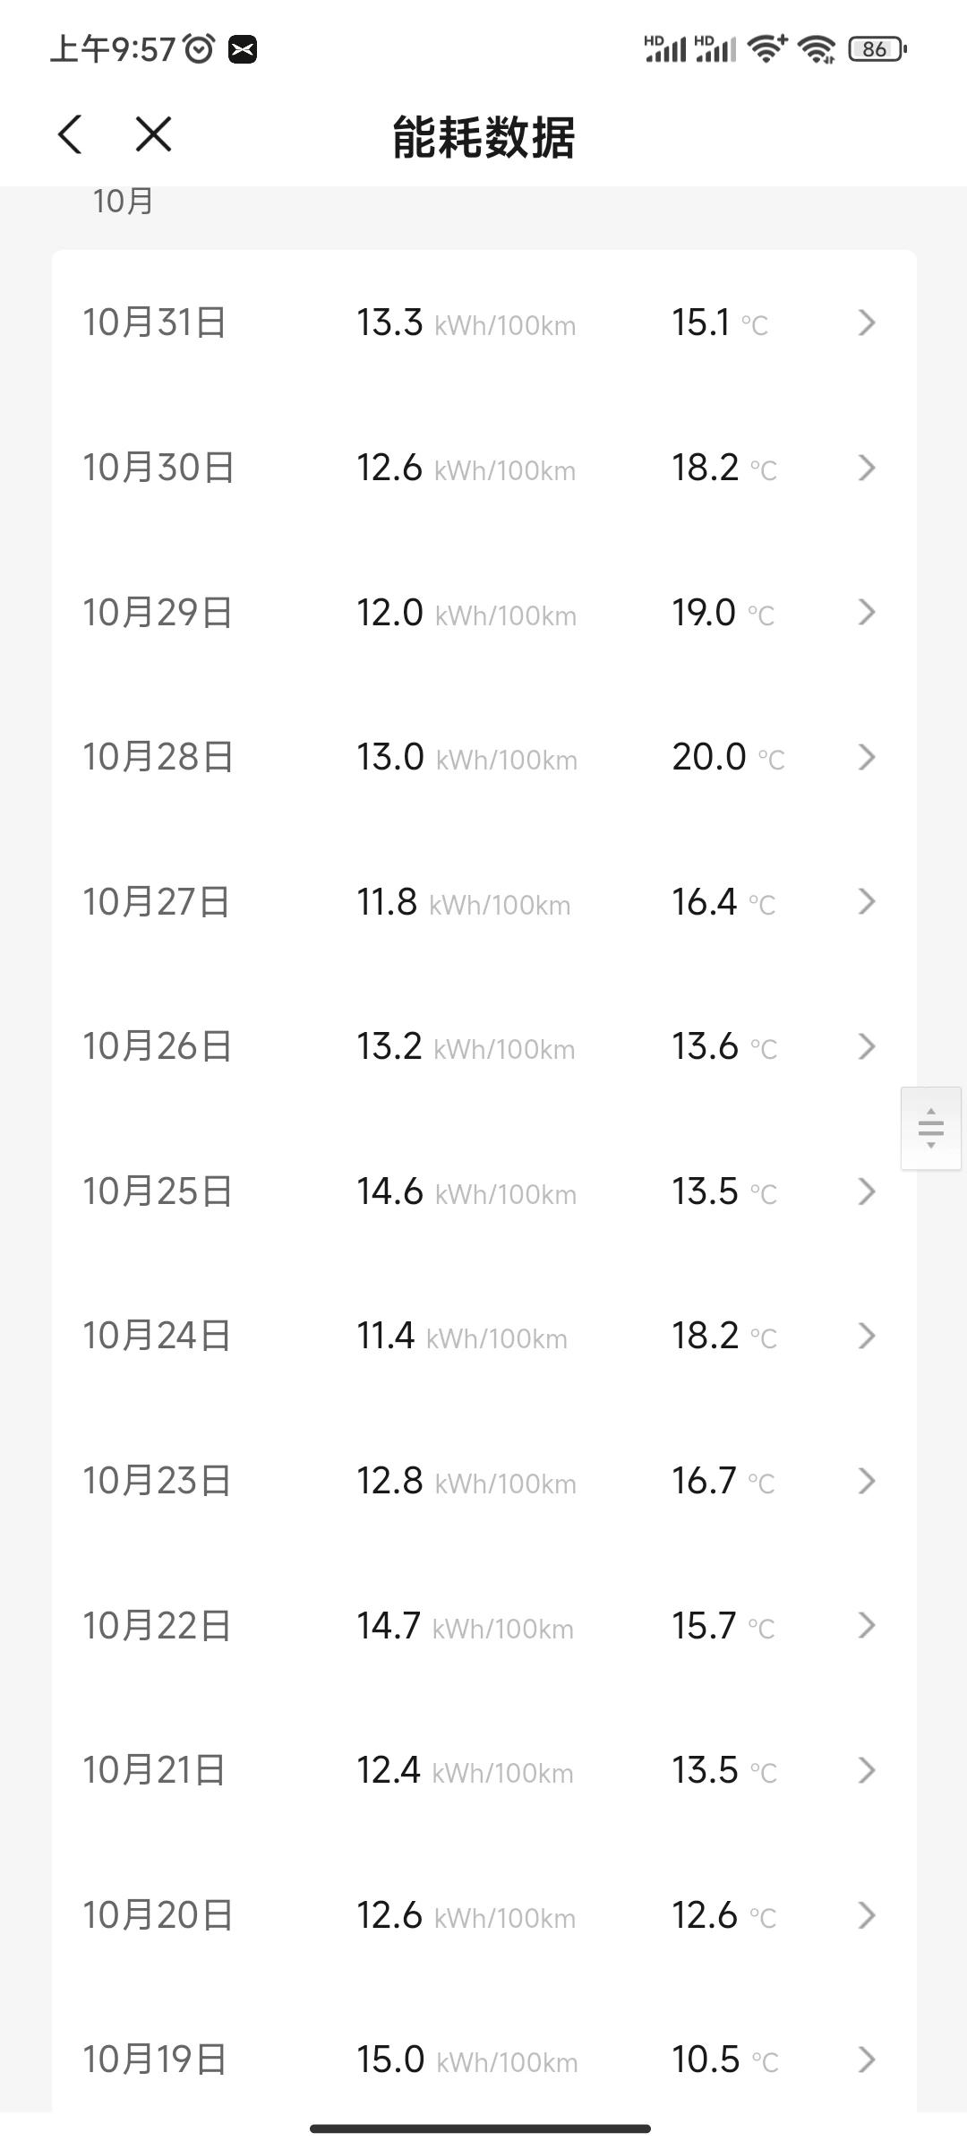Image resolution: width=967 pixels, height=2150 pixels.
Task: Tap the alarm clock status icon
Action: coord(199,48)
